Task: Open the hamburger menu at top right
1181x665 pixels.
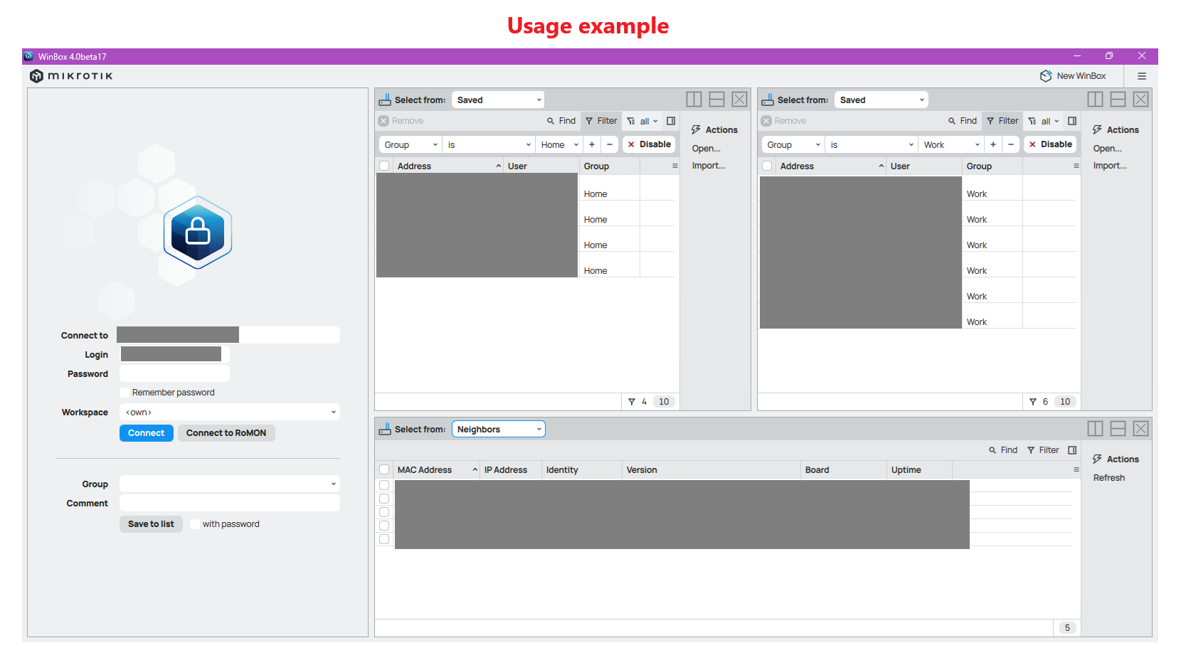Action: point(1142,76)
